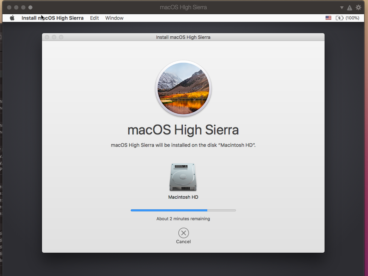Click the battery charging status icon
Screen dimensions: 368x276
tap(339, 18)
